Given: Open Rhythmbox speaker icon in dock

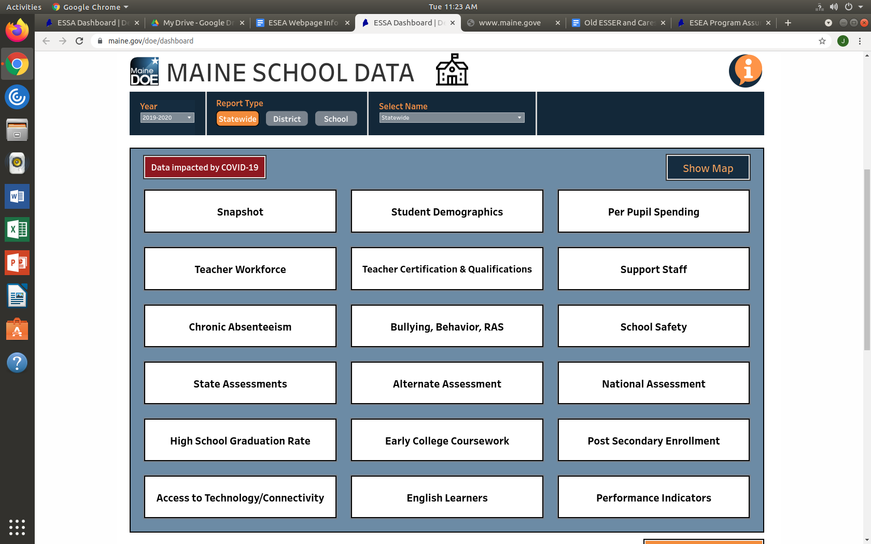Looking at the screenshot, I should click(17, 163).
